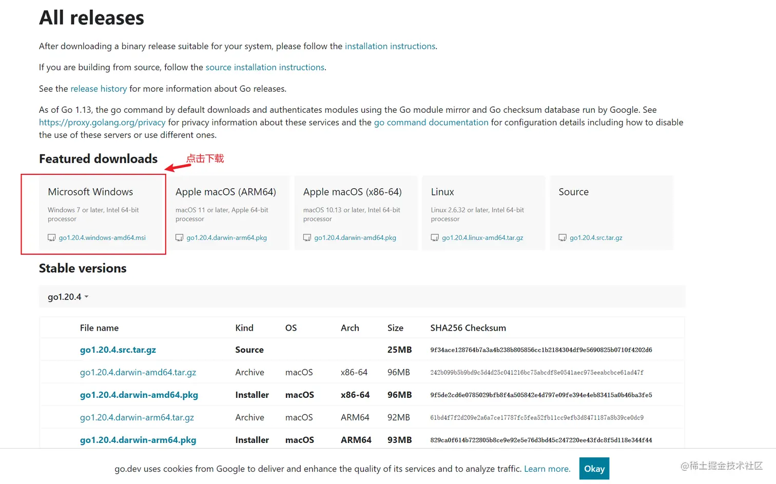Click the 25MB size cell
Viewport: 776px width, 484px height.
(x=400, y=350)
